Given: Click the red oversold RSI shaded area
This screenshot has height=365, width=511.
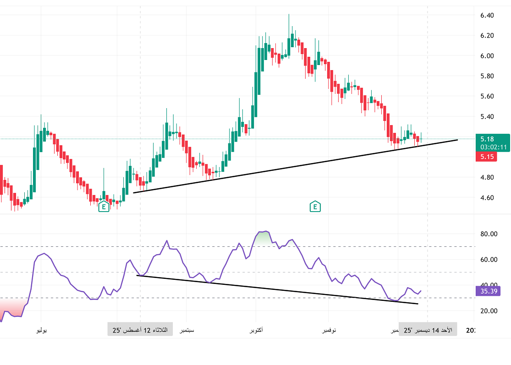Looking at the screenshot, I should (x=10, y=306).
